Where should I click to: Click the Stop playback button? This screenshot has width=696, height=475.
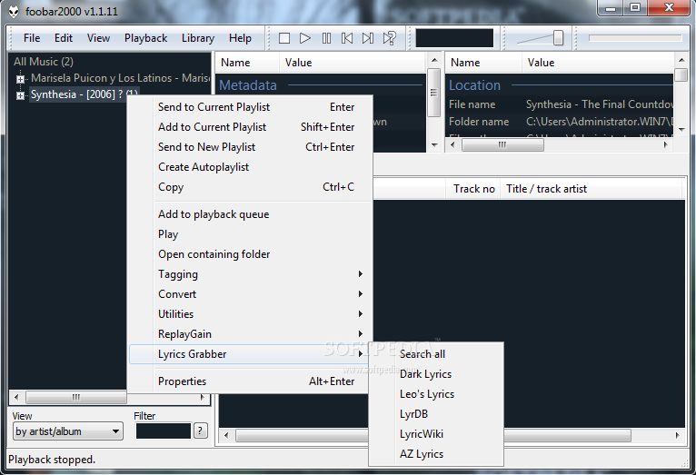[284, 38]
